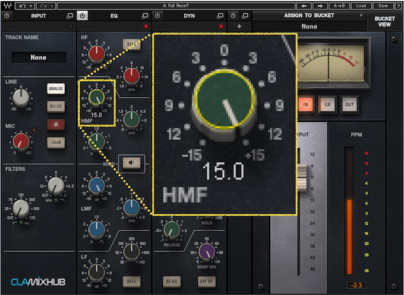The width and height of the screenshot is (404, 295).
Task: Click the track name field showing None
Action: (39, 57)
